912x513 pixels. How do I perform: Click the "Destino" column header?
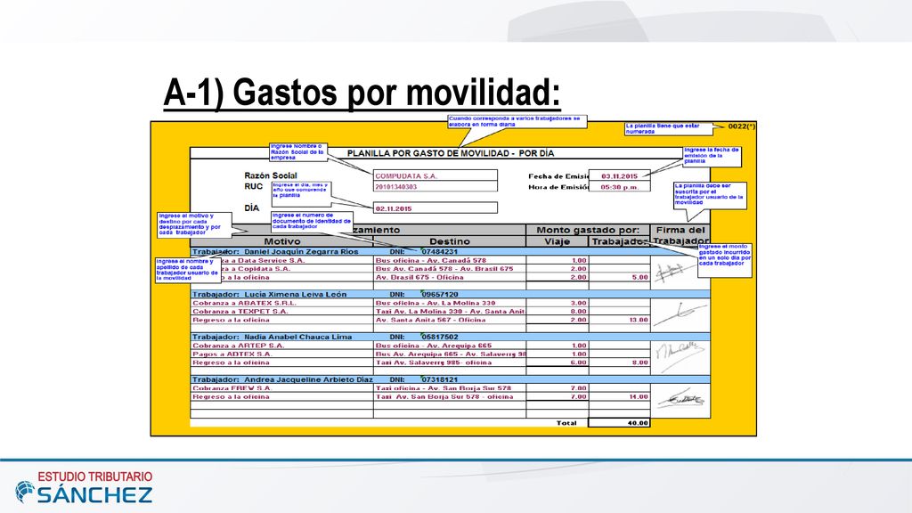pos(450,241)
